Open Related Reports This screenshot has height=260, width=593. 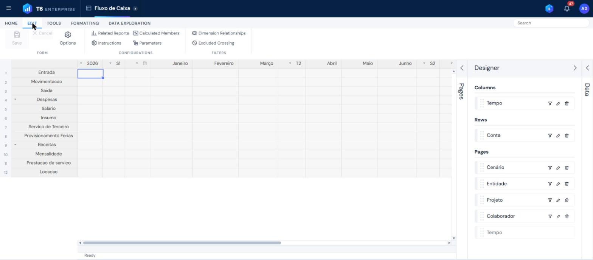110,33
